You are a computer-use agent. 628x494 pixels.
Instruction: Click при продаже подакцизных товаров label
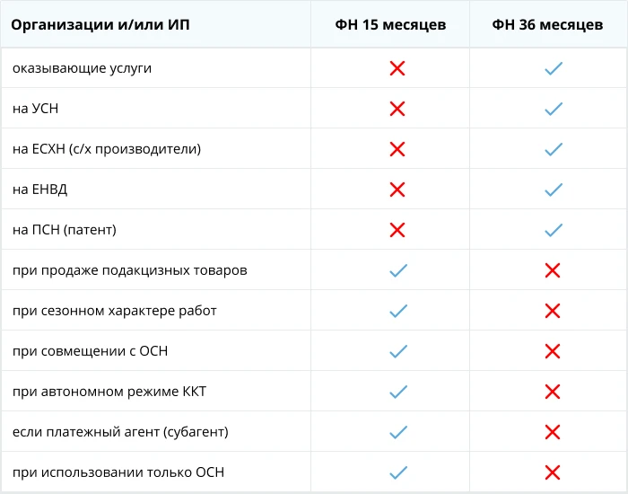tap(130, 270)
